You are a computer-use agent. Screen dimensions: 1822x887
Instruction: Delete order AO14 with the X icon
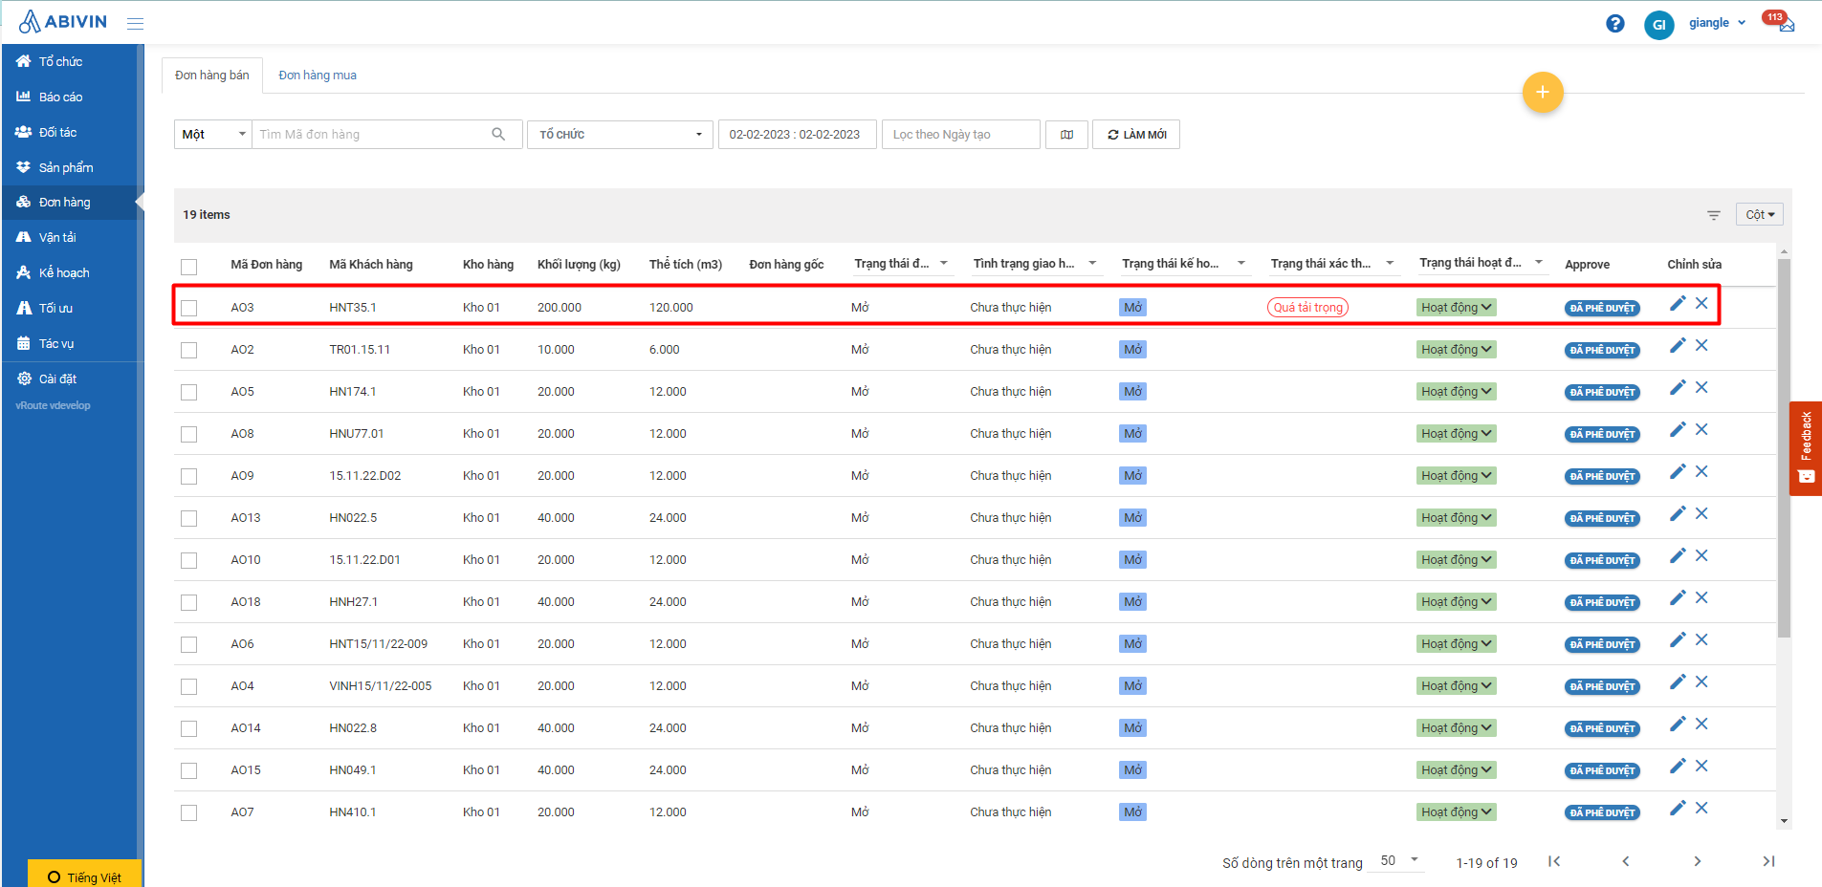[x=1701, y=724]
